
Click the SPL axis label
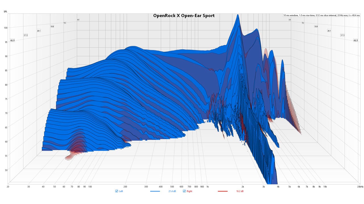tap(6, 12)
